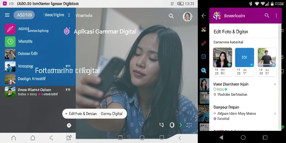Tap the badge on the man card

point(273,65)
